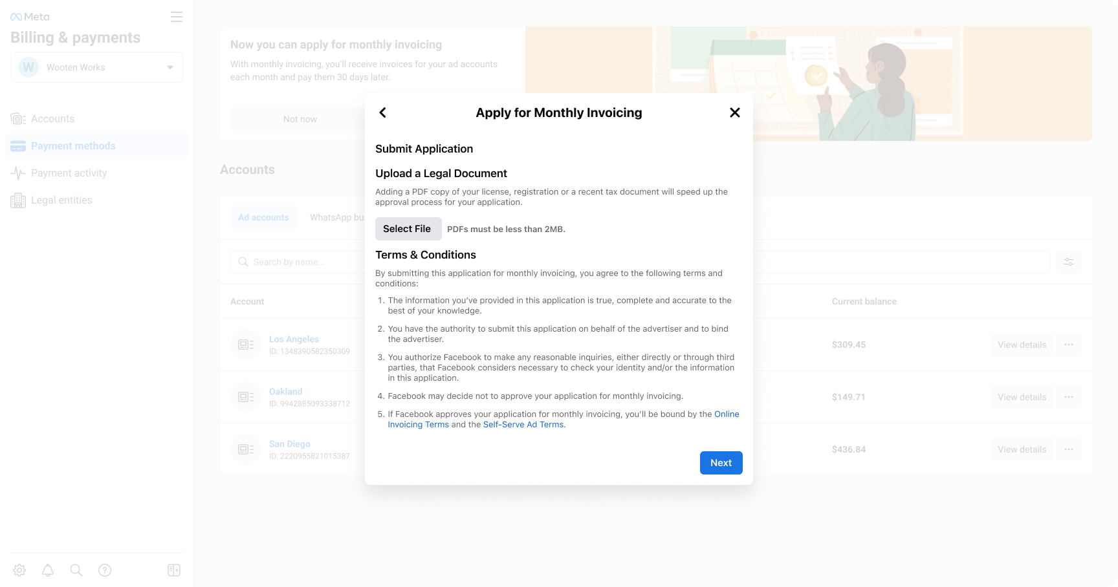This screenshot has width=1118, height=587.
Task: Open the help question mark icon
Action: [105, 570]
